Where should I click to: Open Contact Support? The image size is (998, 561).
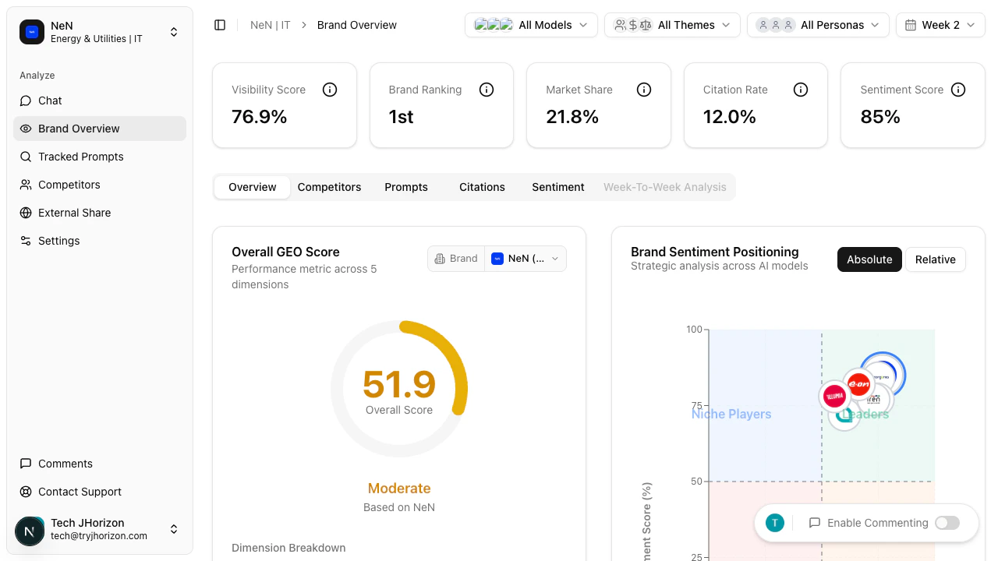pos(80,492)
